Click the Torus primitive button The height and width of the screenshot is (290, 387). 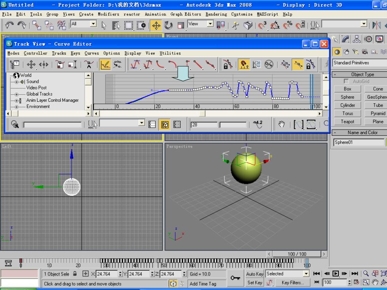pos(348,114)
